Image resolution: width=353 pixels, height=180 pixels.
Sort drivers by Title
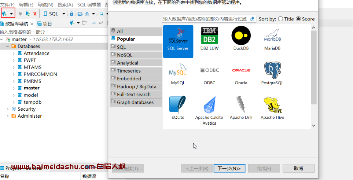point(281,19)
